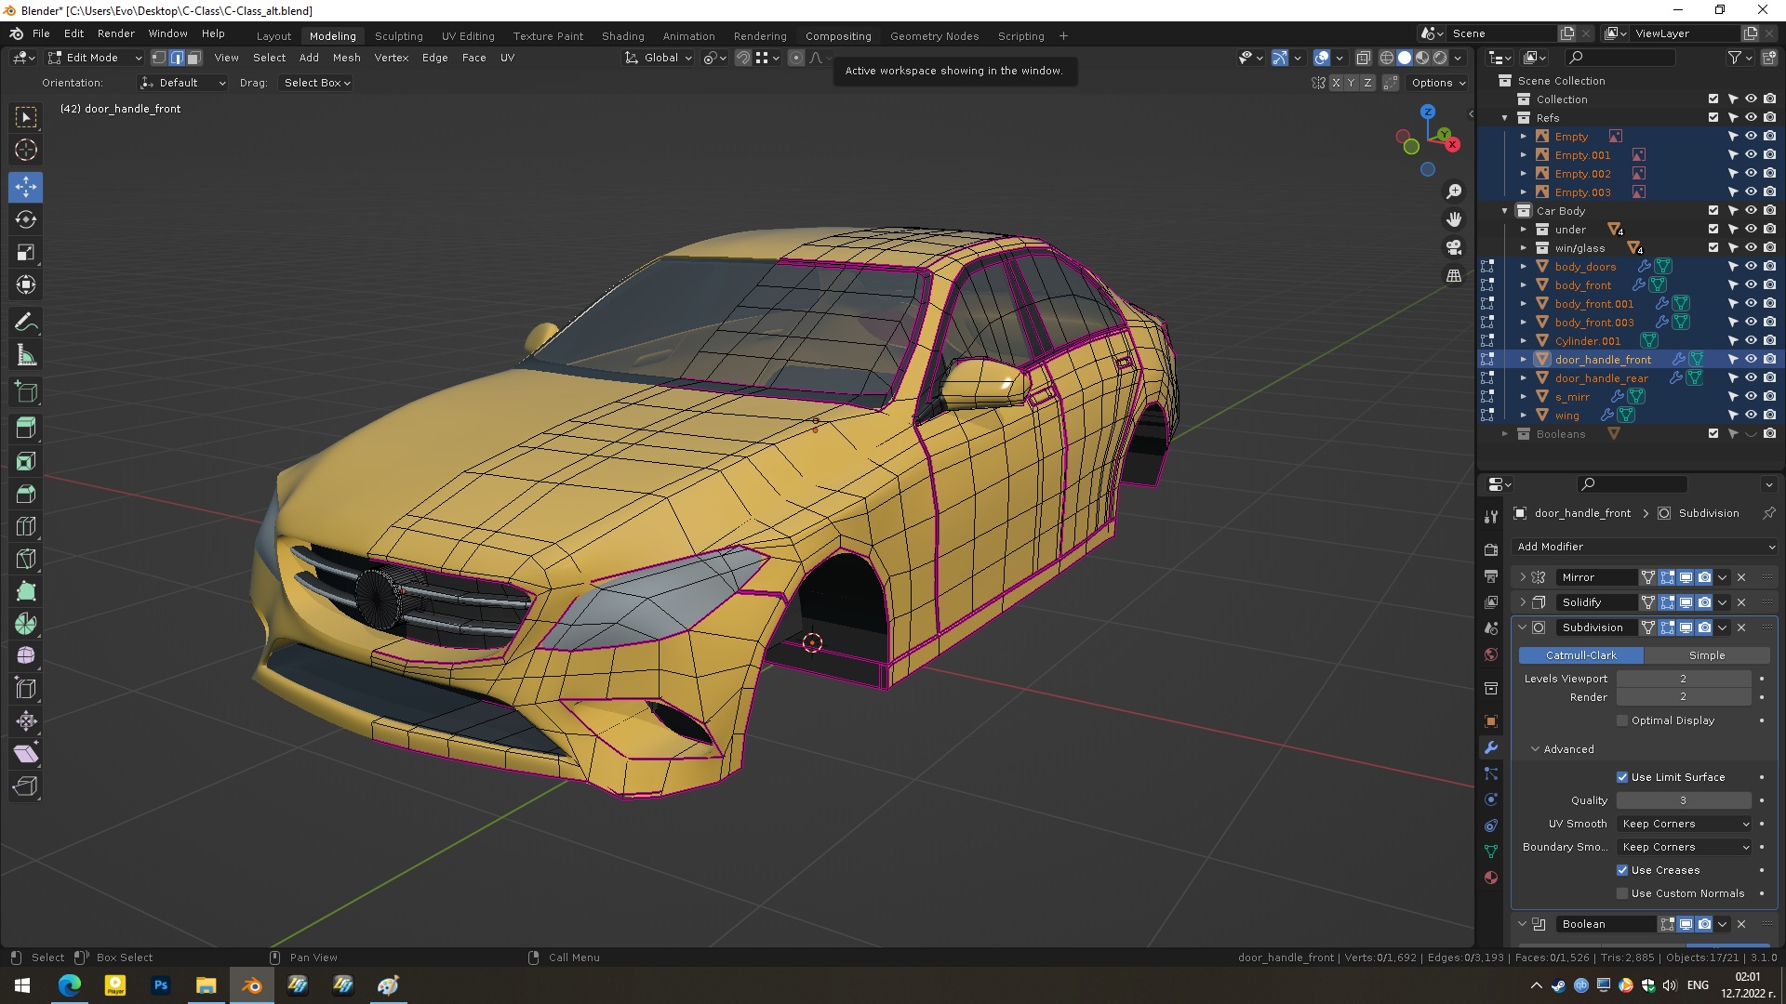The width and height of the screenshot is (1786, 1004).
Task: Expand the Mirror modifier panel
Action: (1523, 577)
